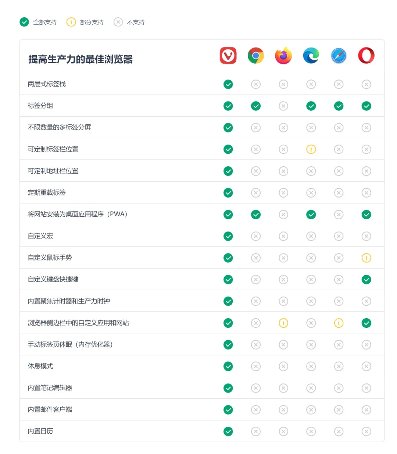
Task: Click Opera's checkmark in 标签分组 row
Action: pyautogui.click(x=366, y=106)
